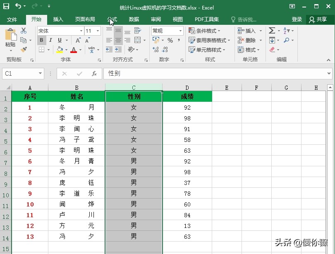Expand the Name Box dropdown arrow
Screen dimensions: 335x254
pyautogui.click(x=40, y=74)
